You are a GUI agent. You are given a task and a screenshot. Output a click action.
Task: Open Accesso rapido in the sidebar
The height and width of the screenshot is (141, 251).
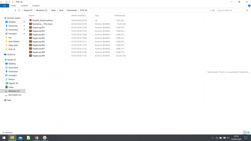click(14, 18)
